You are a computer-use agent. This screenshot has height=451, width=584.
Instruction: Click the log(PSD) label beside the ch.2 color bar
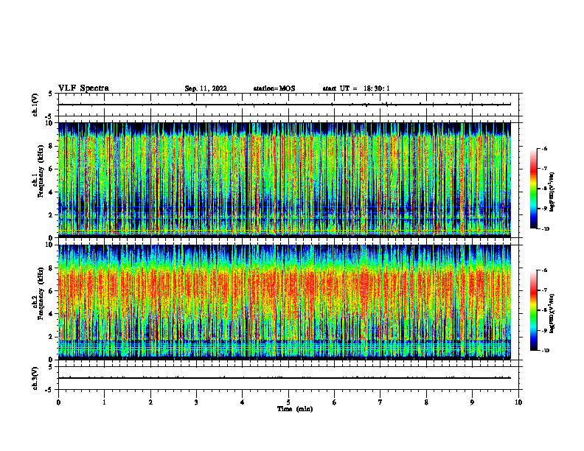coord(552,313)
